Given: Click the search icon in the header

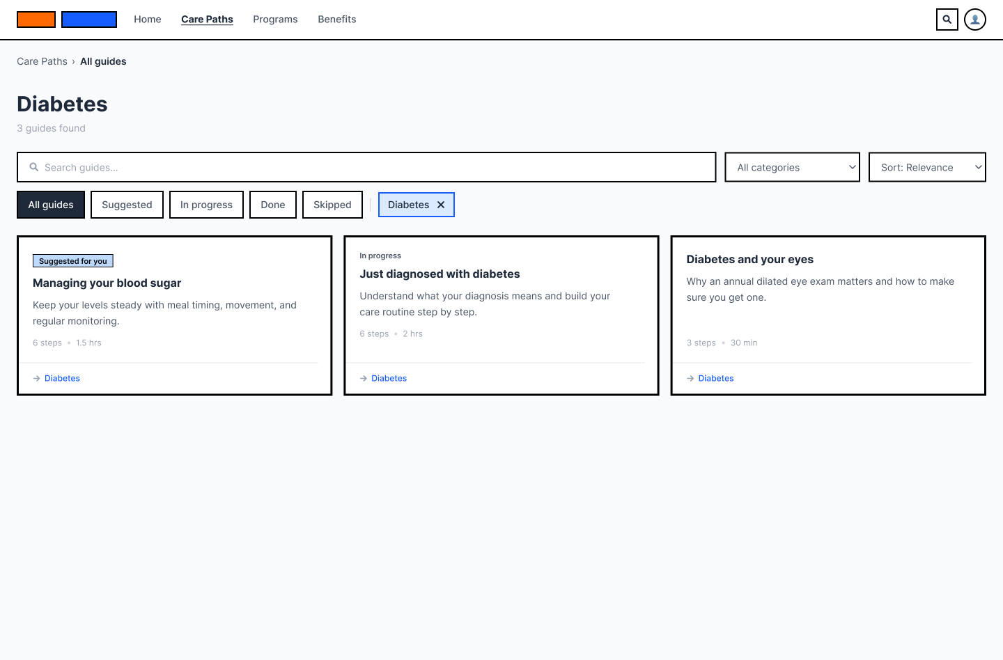Looking at the screenshot, I should tap(947, 19).
